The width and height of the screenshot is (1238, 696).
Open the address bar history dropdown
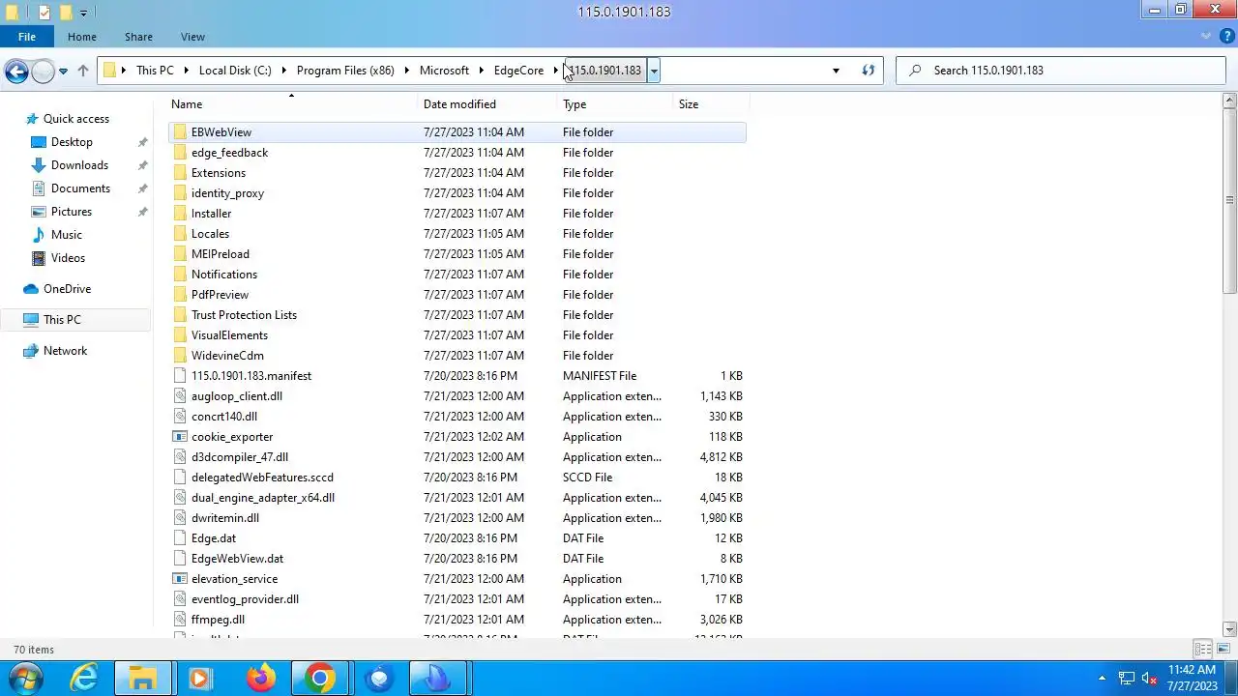[x=836, y=71]
